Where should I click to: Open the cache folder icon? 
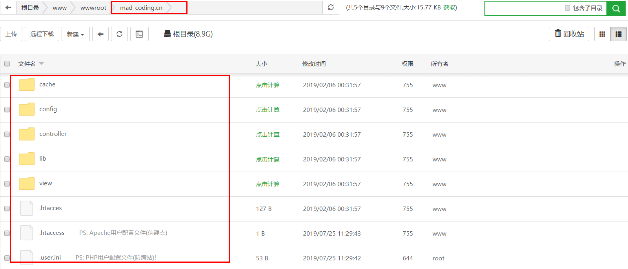point(27,84)
